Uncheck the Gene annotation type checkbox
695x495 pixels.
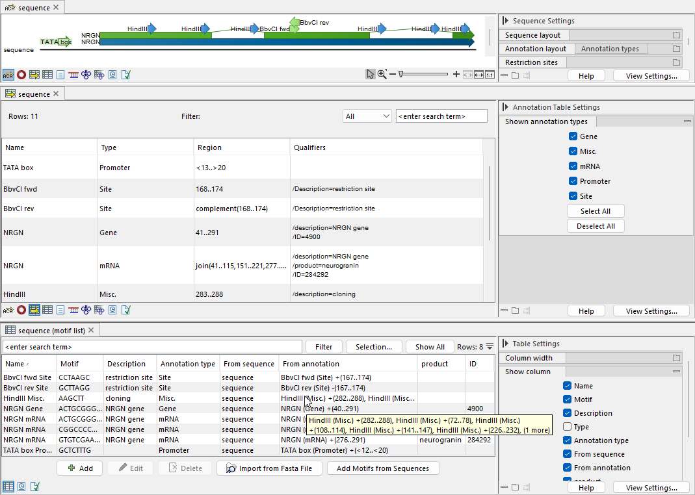pos(573,136)
